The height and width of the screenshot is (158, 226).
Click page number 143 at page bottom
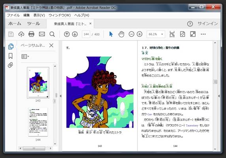click(x=100, y=146)
